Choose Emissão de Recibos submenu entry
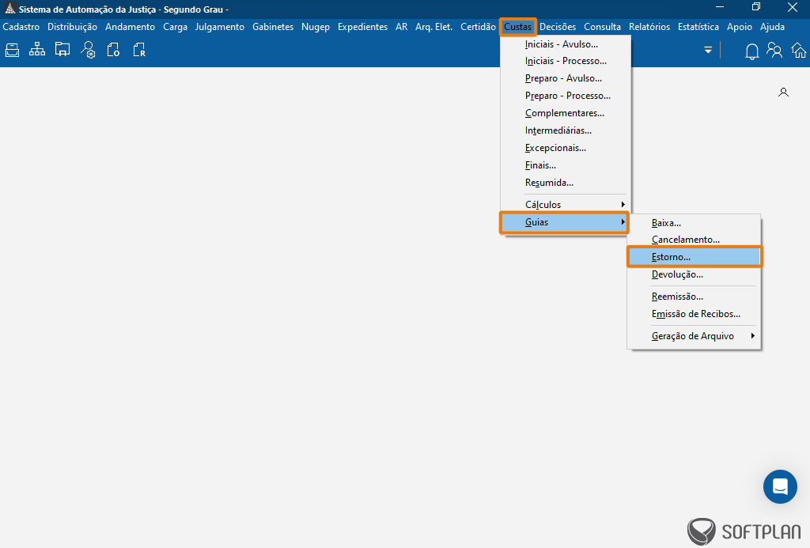This screenshot has height=548, width=810. coord(694,314)
